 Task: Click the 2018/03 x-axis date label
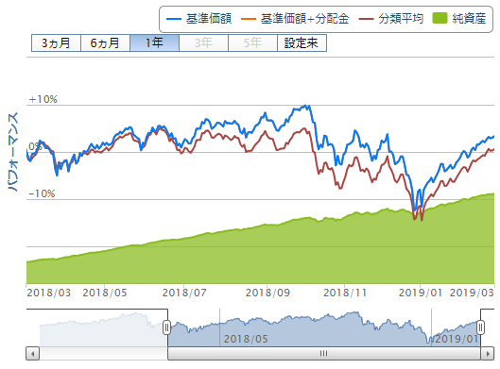[x=49, y=293]
